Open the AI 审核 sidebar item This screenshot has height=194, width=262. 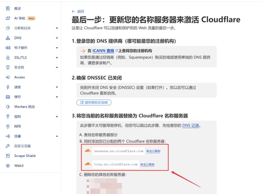pyautogui.click(x=20, y=19)
